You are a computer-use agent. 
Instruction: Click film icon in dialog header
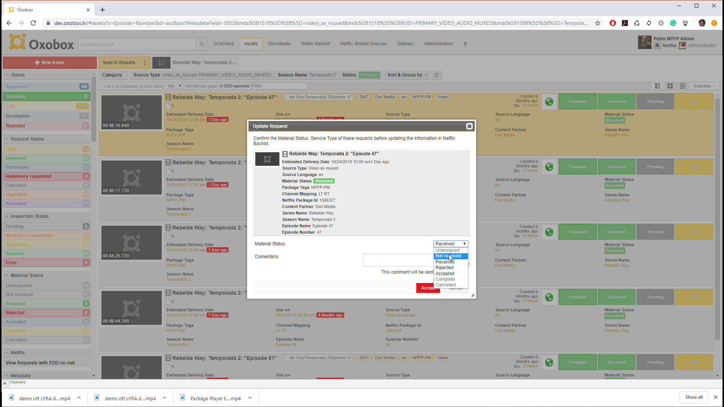(x=285, y=154)
